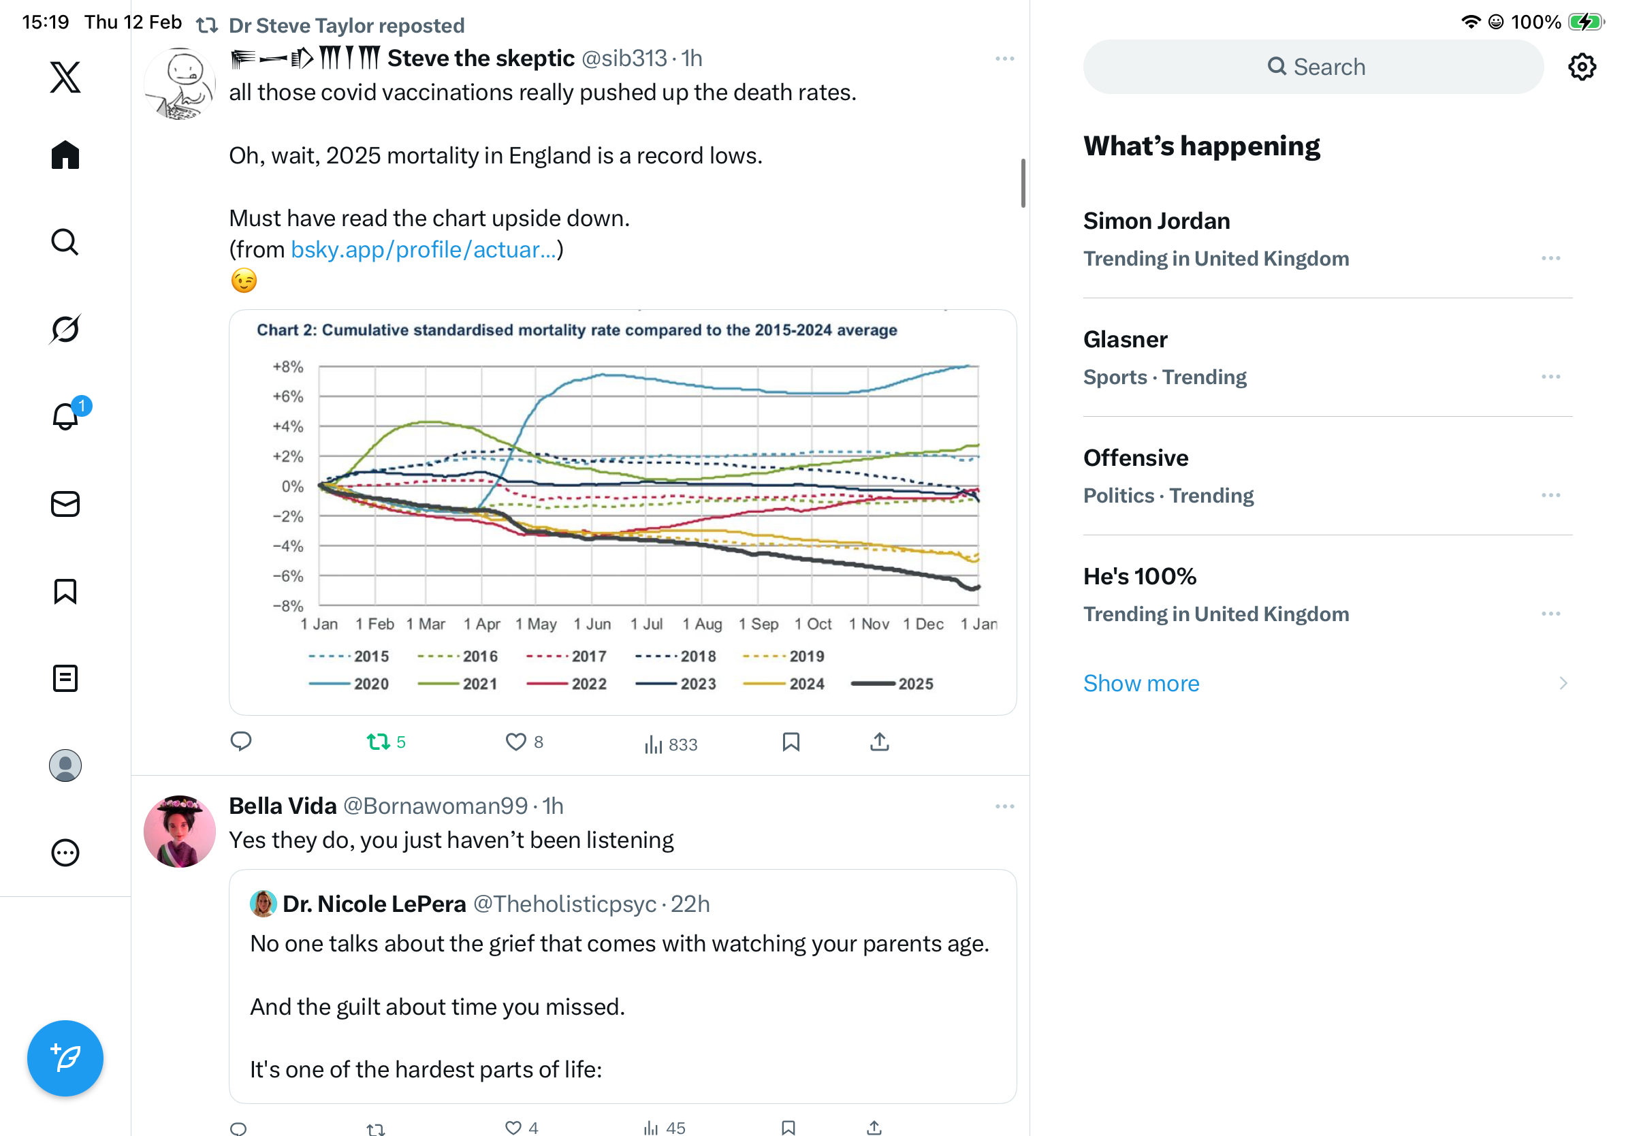
Task: Open Messages envelope in sidebar
Action: 65,503
